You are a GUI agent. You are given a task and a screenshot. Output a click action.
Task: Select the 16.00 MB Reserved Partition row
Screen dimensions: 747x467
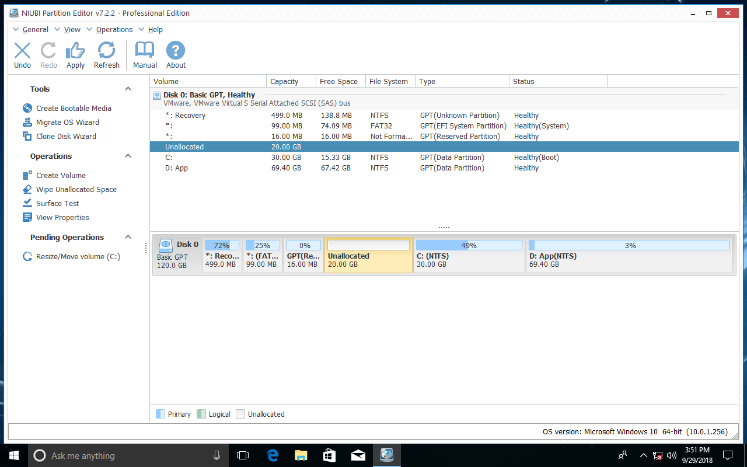click(444, 136)
